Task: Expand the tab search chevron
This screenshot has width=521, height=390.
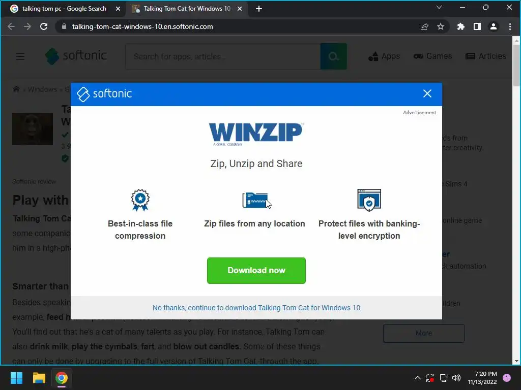Action: click(x=439, y=7)
